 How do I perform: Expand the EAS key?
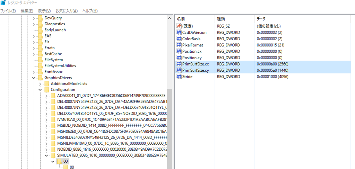pos(34,36)
